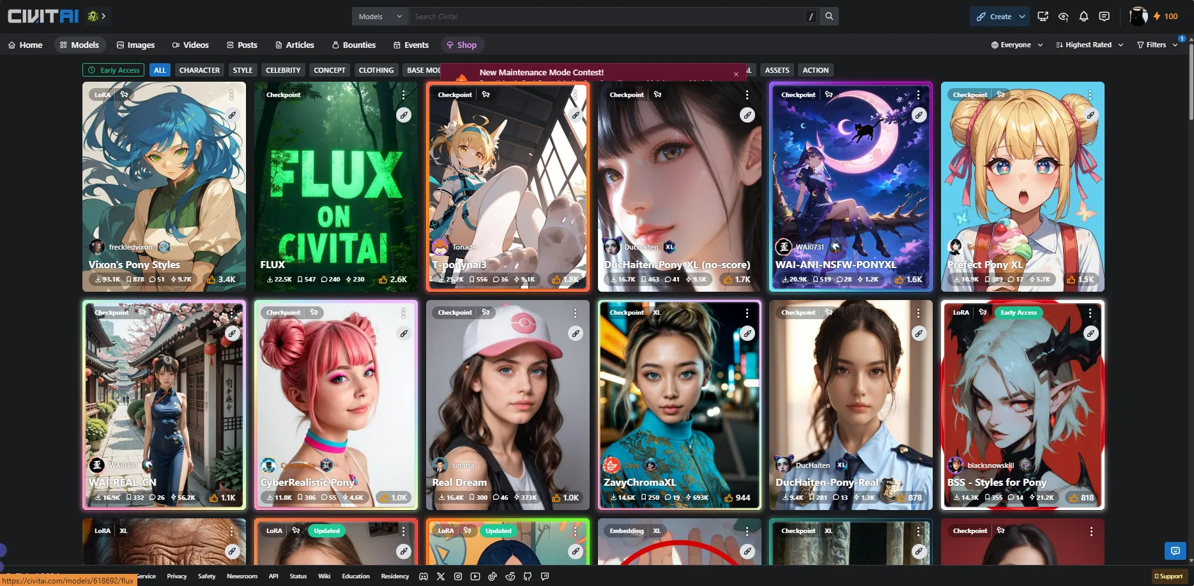Toggle the Early Access filter chip
This screenshot has height=586, width=1194.
point(113,70)
